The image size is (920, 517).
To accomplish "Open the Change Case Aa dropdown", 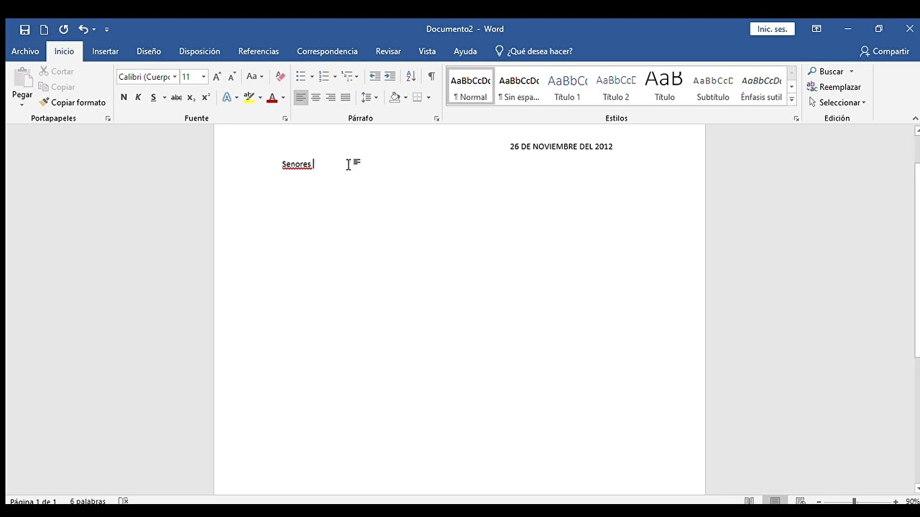I will [254, 76].
